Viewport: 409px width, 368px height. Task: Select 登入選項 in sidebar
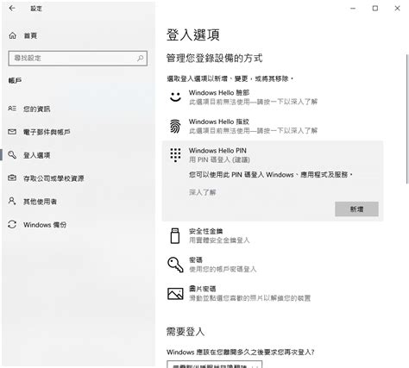tap(79, 155)
